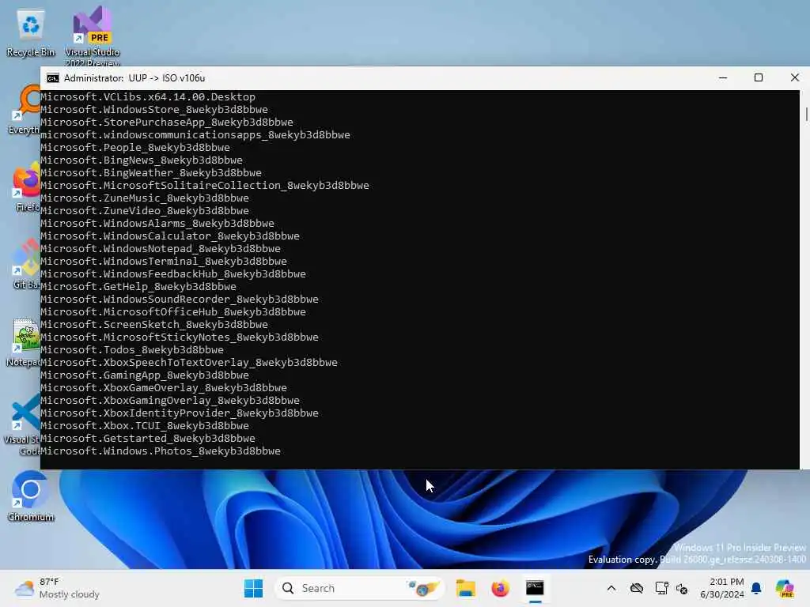Launch Firefox from the taskbar
This screenshot has width=810, height=607.
[500, 588]
